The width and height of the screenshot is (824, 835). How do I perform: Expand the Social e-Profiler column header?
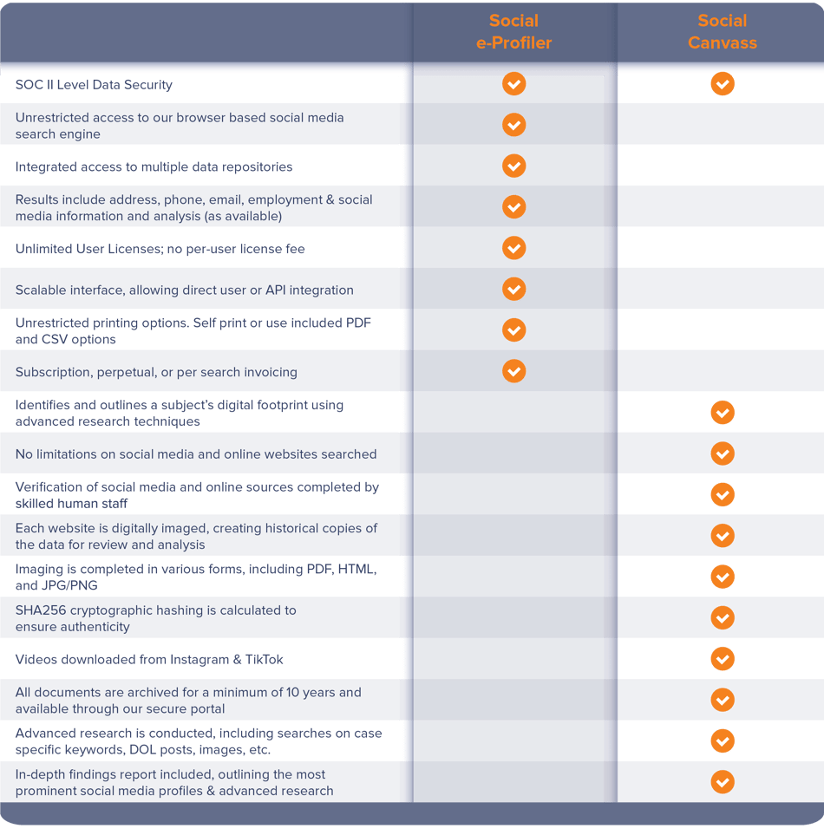(x=513, y=30)
